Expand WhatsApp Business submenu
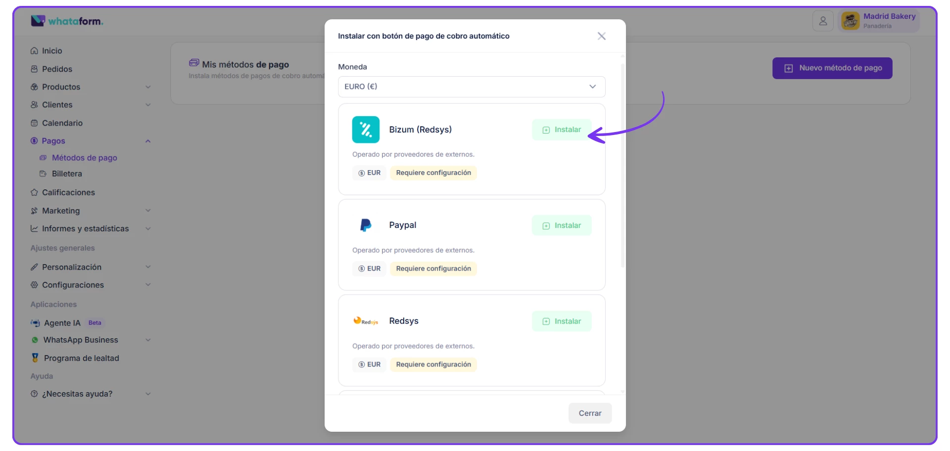The image size is (950, 451). point(147,340)
